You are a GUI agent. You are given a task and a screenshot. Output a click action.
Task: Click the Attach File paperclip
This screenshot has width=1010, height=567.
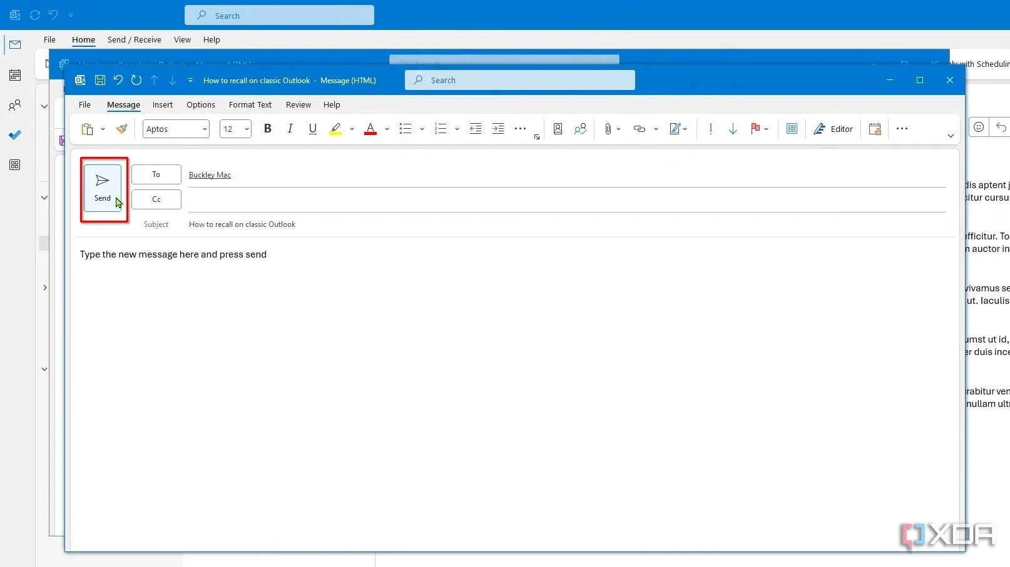point(608,129)
